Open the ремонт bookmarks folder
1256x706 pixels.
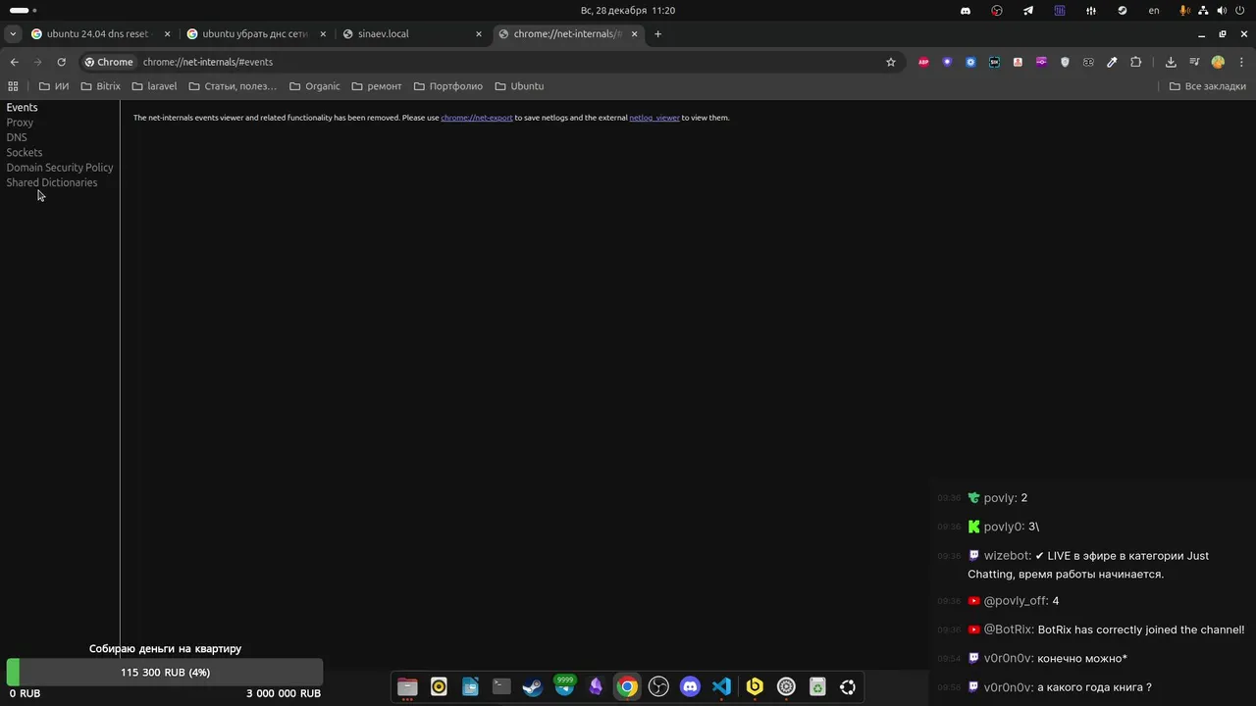377,86
